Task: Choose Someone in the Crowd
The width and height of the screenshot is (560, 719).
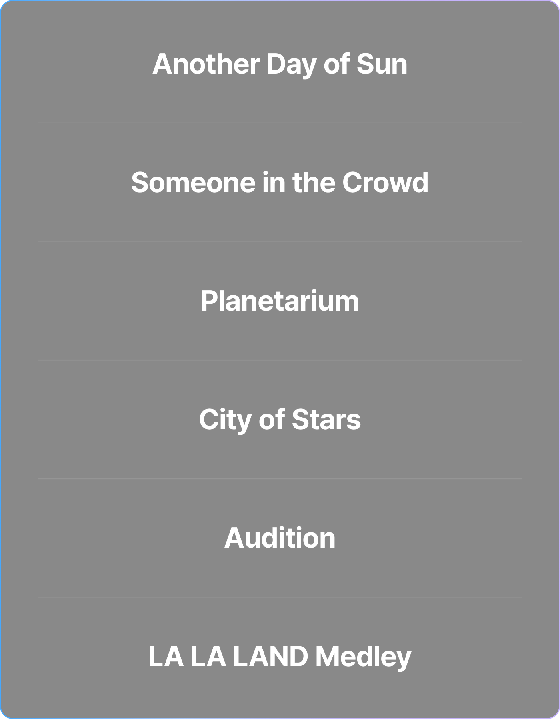Action: point(280,183)
